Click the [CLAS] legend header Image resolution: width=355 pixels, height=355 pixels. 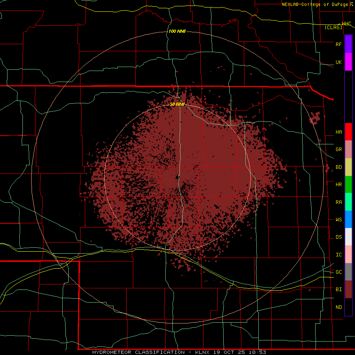tap(333, 27)
